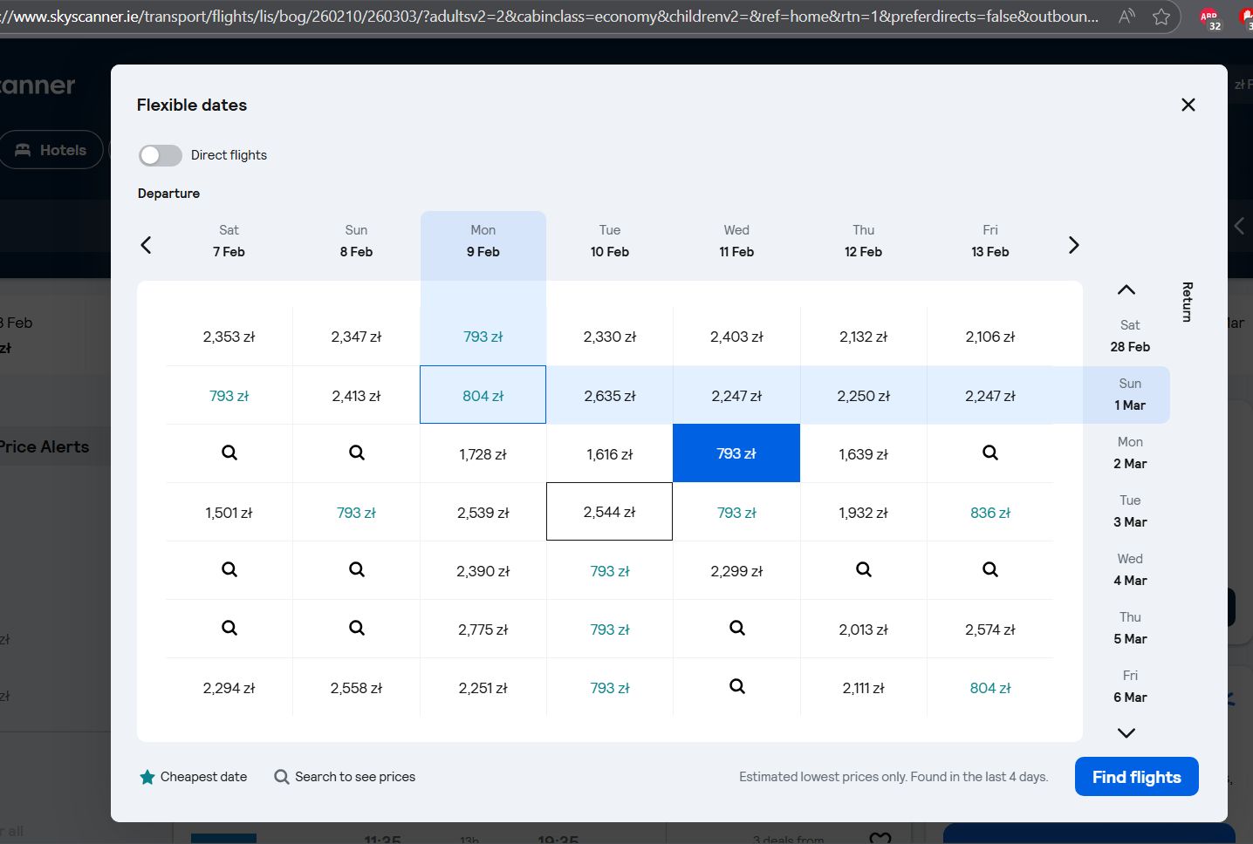Image resolution: width=1253 pixels, height=844 pixels.
Task: Show earlier departure dates with left arrow
Action: [x=147, y=245]
